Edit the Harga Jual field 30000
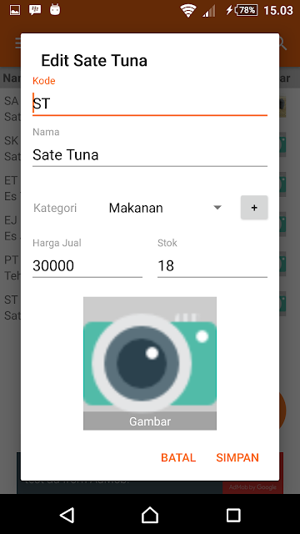This screenshot has height=534, width=300. tap(87, 265)
